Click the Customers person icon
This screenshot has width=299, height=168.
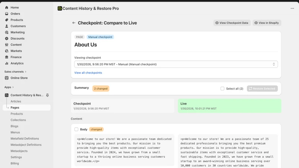pyautogui.click(x=7, y=26)
